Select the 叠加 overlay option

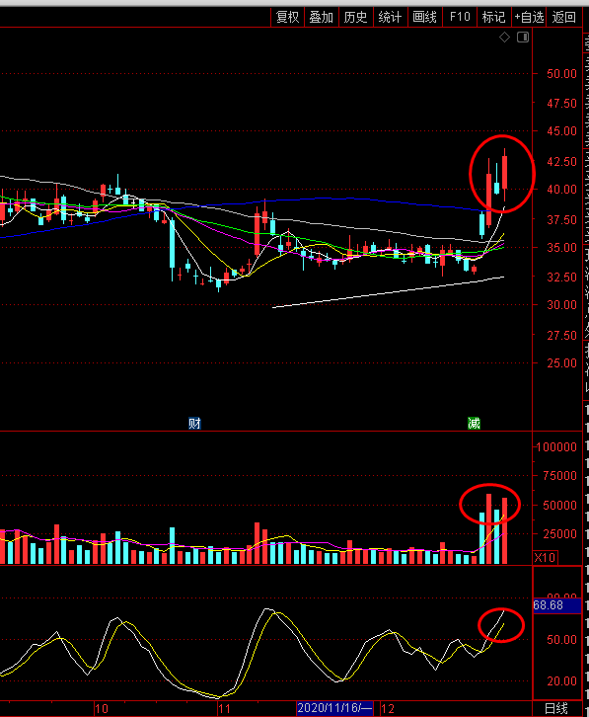click(322, 18)
